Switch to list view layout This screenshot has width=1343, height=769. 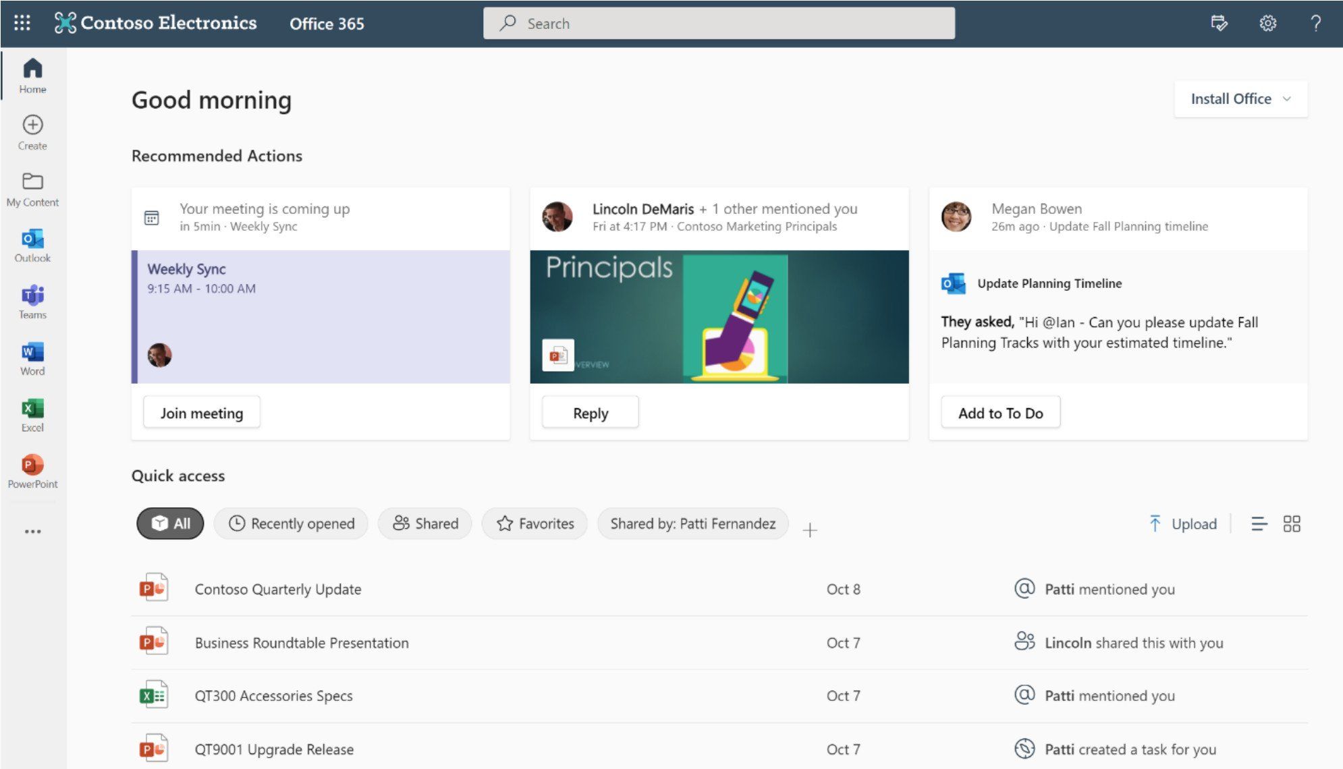[1259, 524]
